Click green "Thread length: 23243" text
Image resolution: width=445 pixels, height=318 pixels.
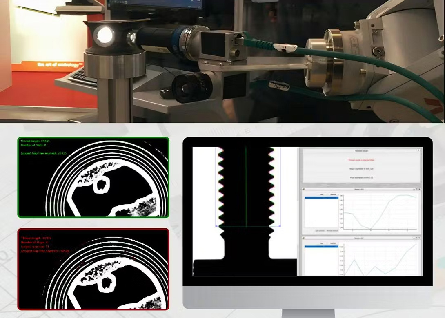pos(35,141)
